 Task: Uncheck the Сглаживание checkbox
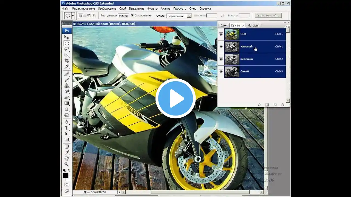click(x=132, y=16)
